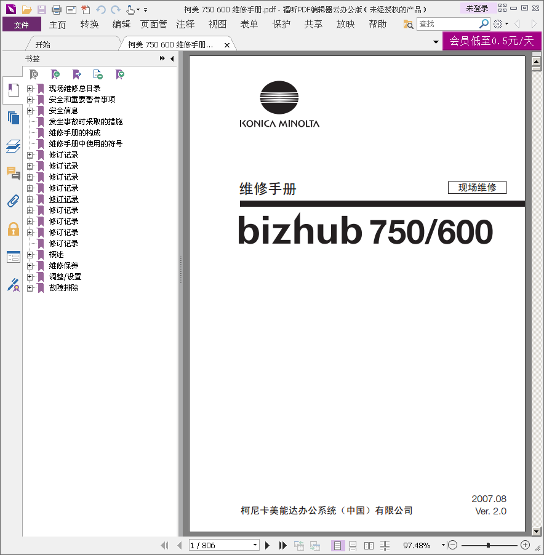
Task: Delete selected bookmark using toolbar icon
Action: (34, 74)
